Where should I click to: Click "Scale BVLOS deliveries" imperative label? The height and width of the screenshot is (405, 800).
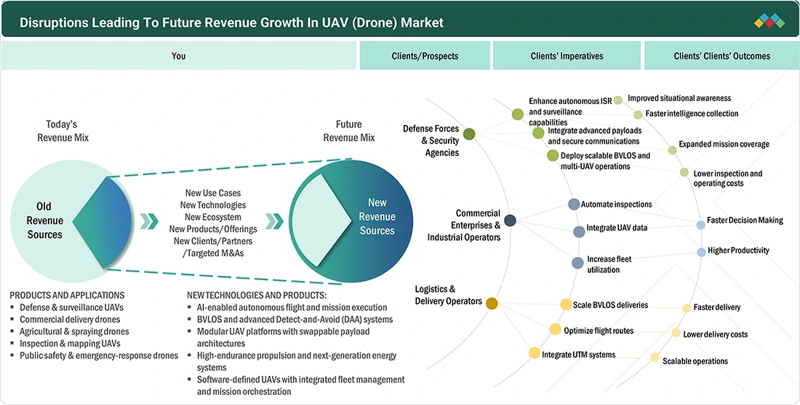(x=610, y=305)
